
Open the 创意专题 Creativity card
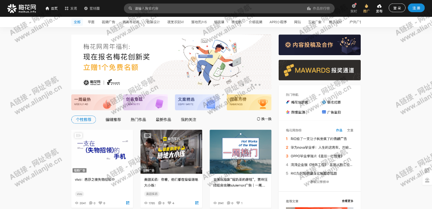coord(145,102)
